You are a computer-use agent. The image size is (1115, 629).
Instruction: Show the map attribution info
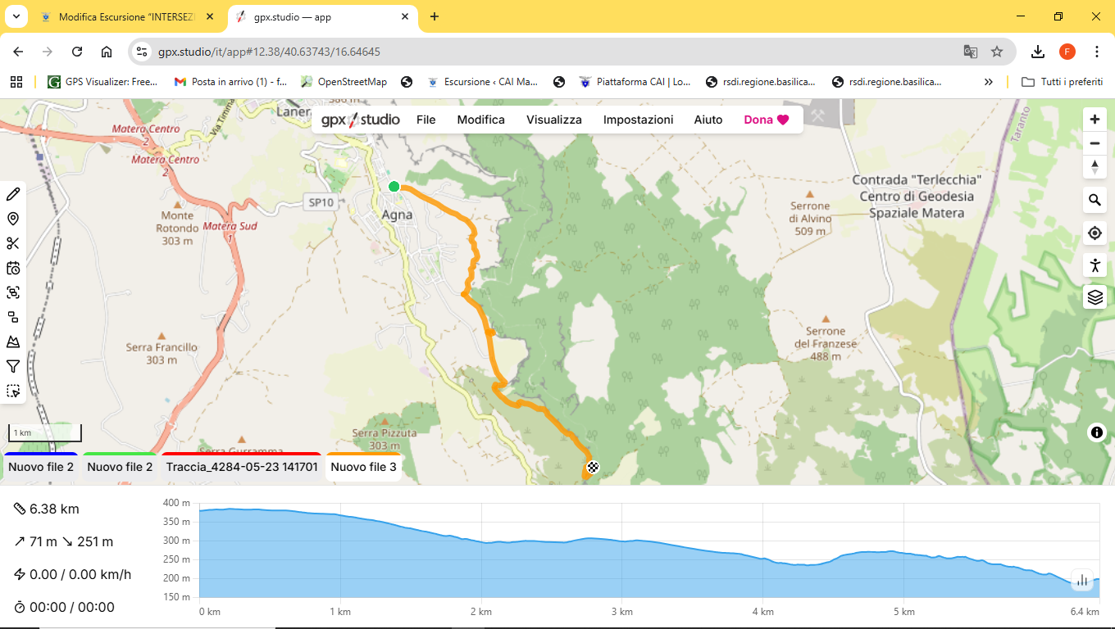pos(1097,433)
